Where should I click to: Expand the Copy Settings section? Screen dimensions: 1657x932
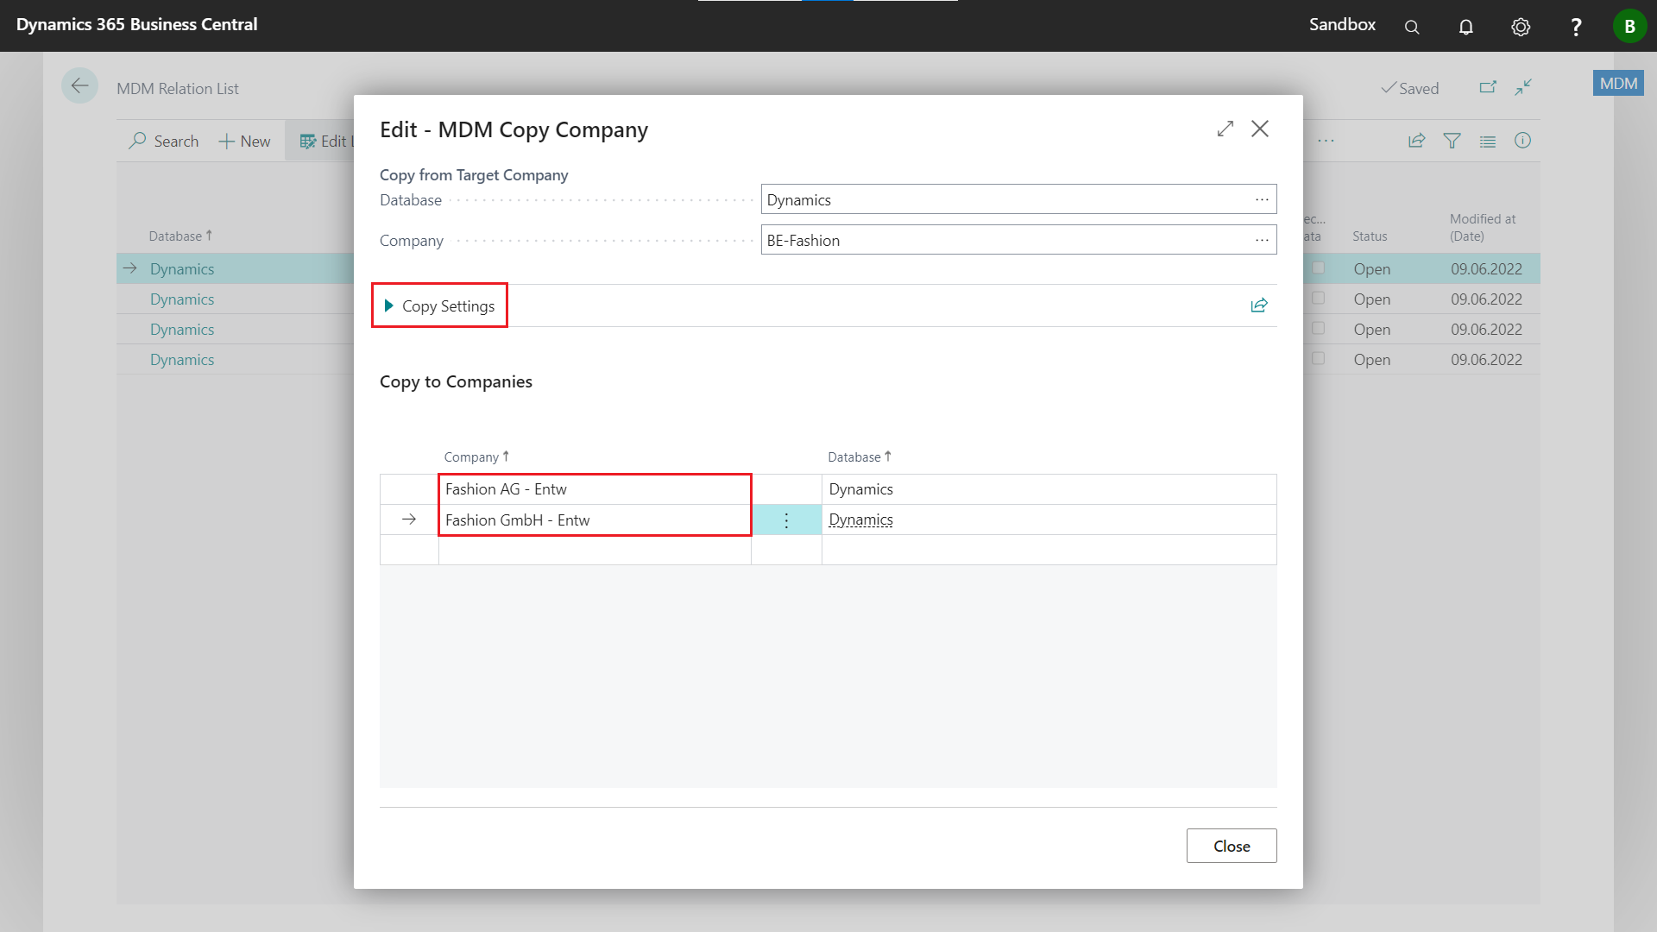point(439,305)
